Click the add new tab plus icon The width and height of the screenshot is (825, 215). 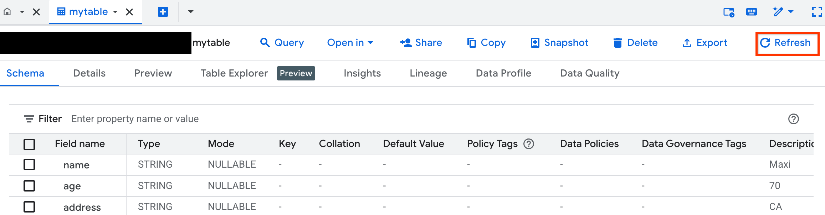pos(163,12)
